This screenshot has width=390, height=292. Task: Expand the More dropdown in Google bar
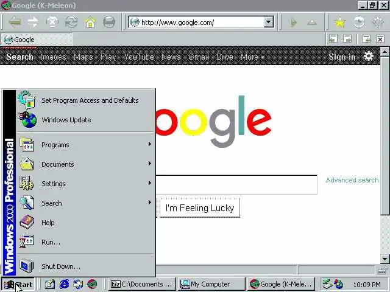[252, 57]
